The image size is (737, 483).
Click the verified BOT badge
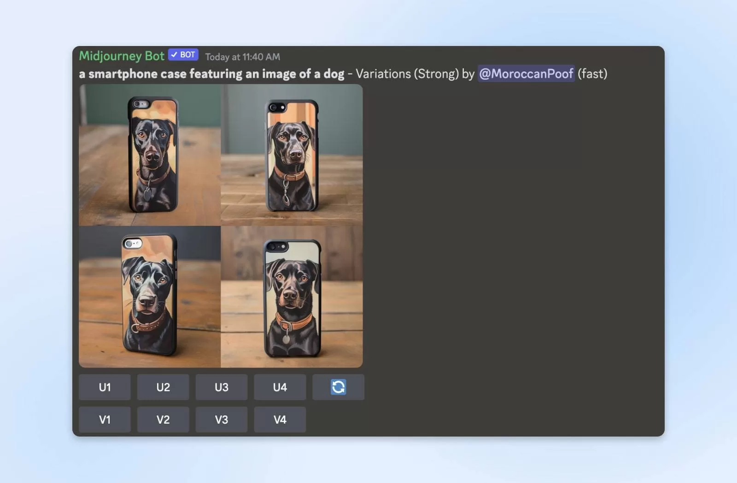pos(183,55)
